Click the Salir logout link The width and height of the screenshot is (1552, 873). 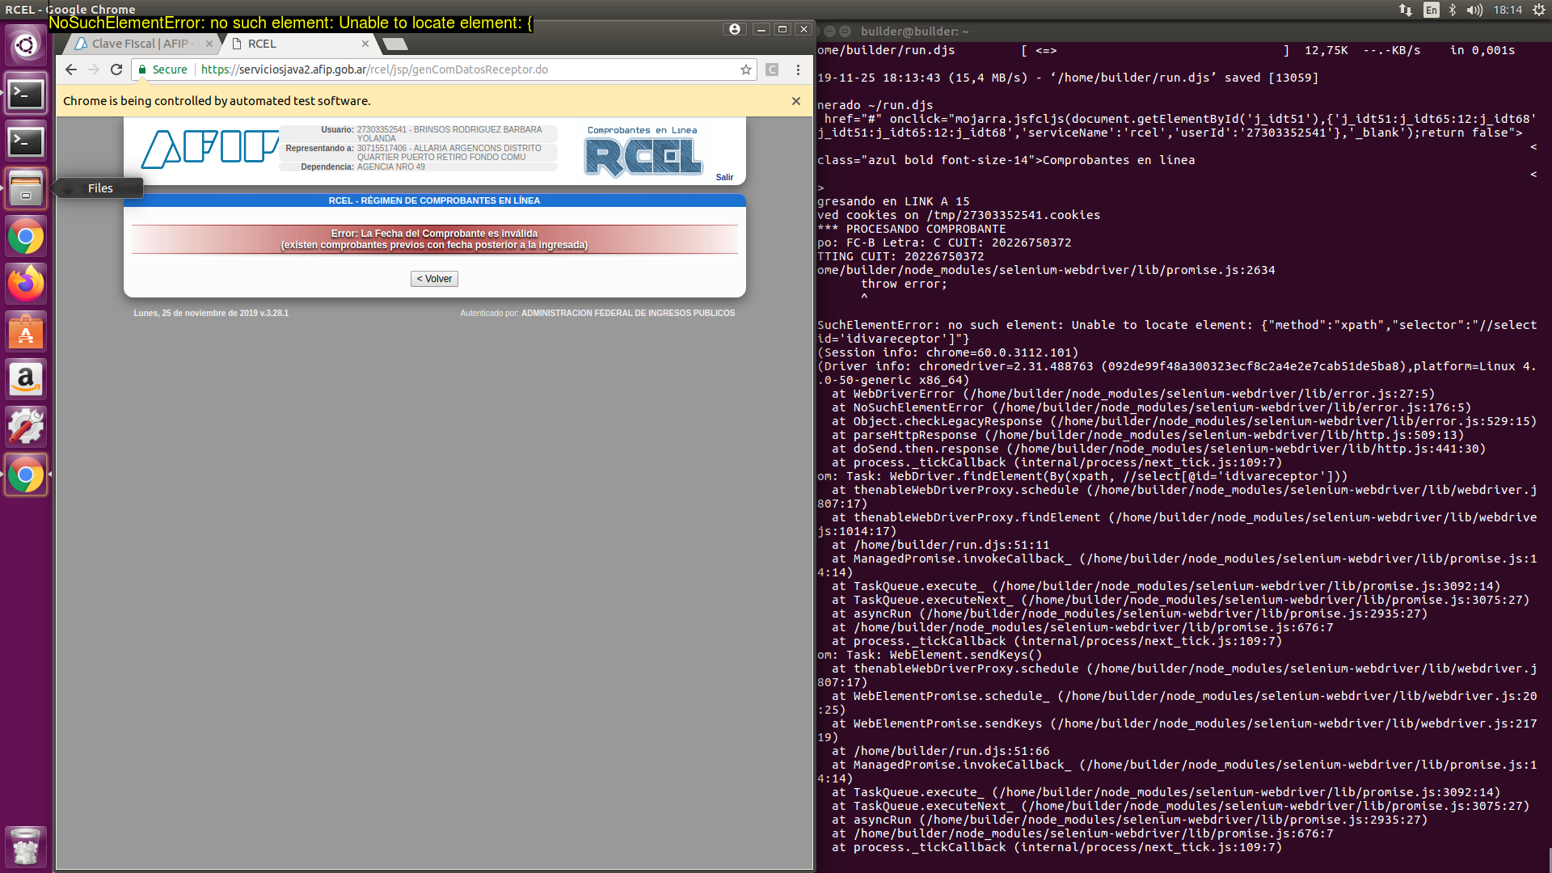pos(724,178)
